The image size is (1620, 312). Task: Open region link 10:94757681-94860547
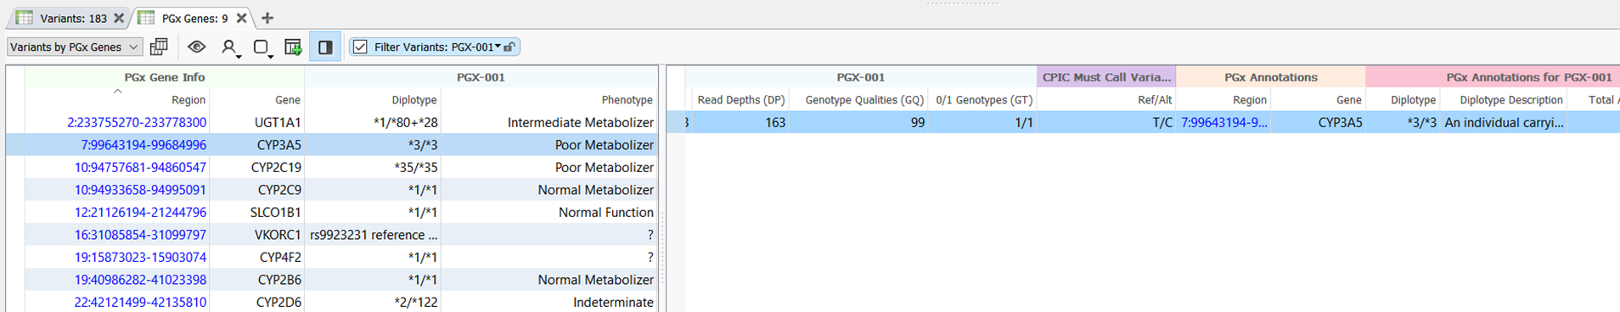[x=140, y=167]
